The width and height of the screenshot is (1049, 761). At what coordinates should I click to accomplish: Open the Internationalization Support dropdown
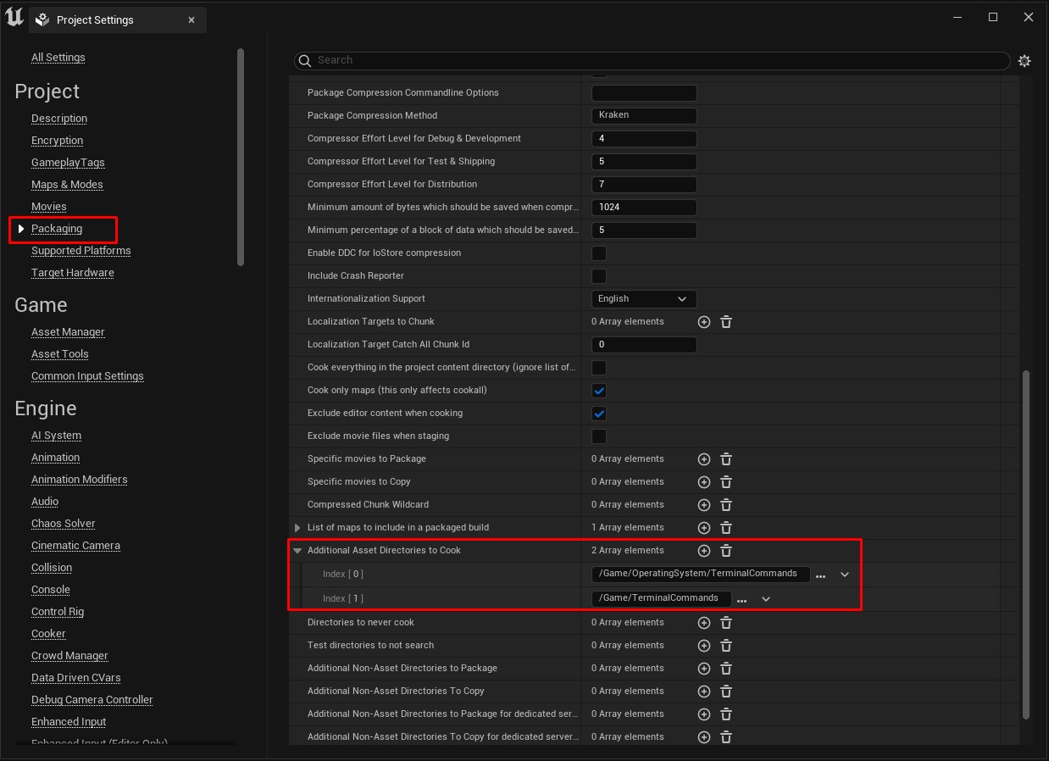click(x=644, y=299)
